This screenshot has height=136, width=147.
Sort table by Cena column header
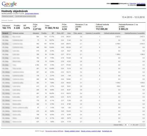click(69, 33)
